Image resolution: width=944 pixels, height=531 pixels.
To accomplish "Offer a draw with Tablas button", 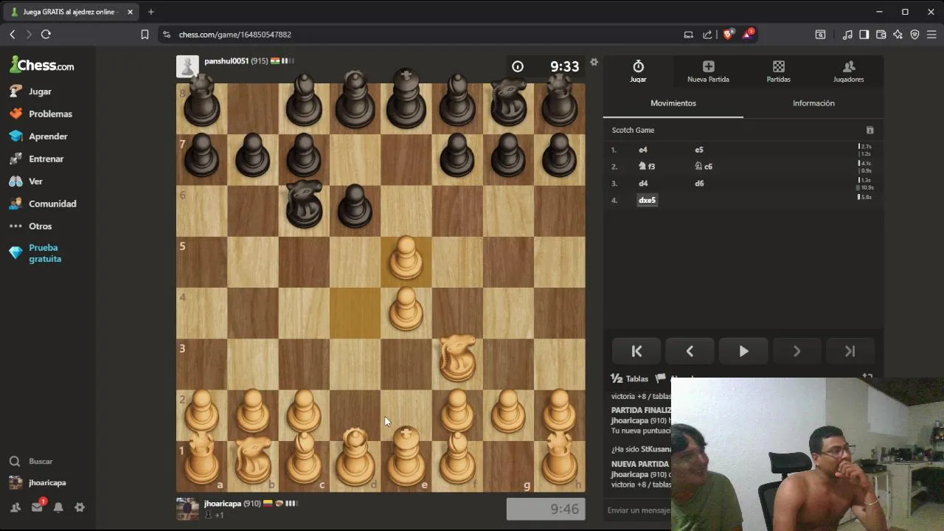I will point(630,378).
